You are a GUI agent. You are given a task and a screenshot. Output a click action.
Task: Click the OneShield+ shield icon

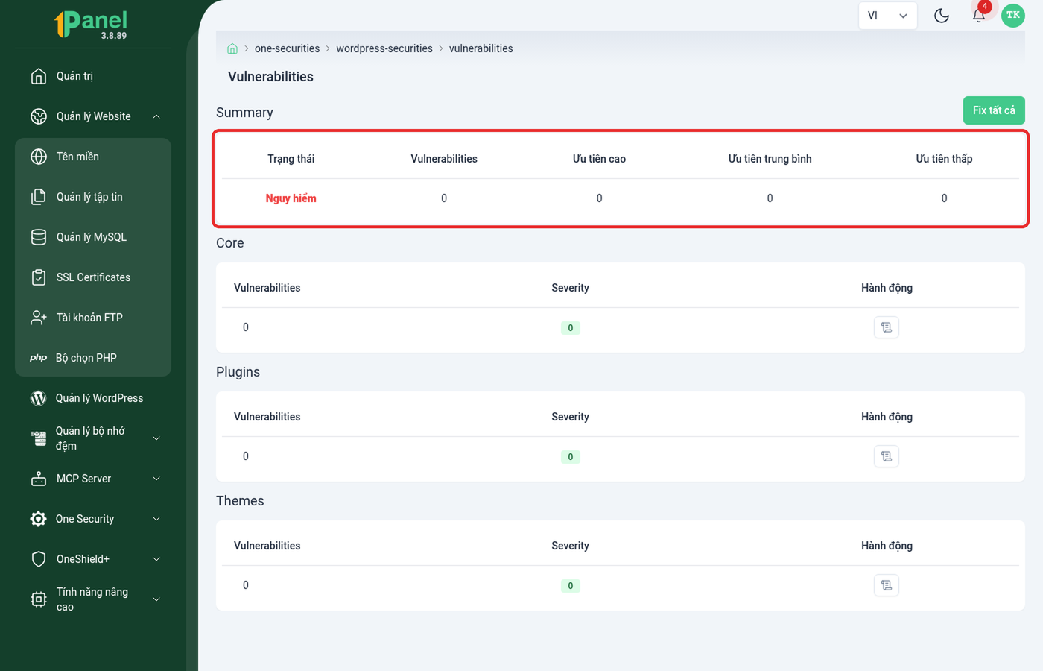(39, 559)
